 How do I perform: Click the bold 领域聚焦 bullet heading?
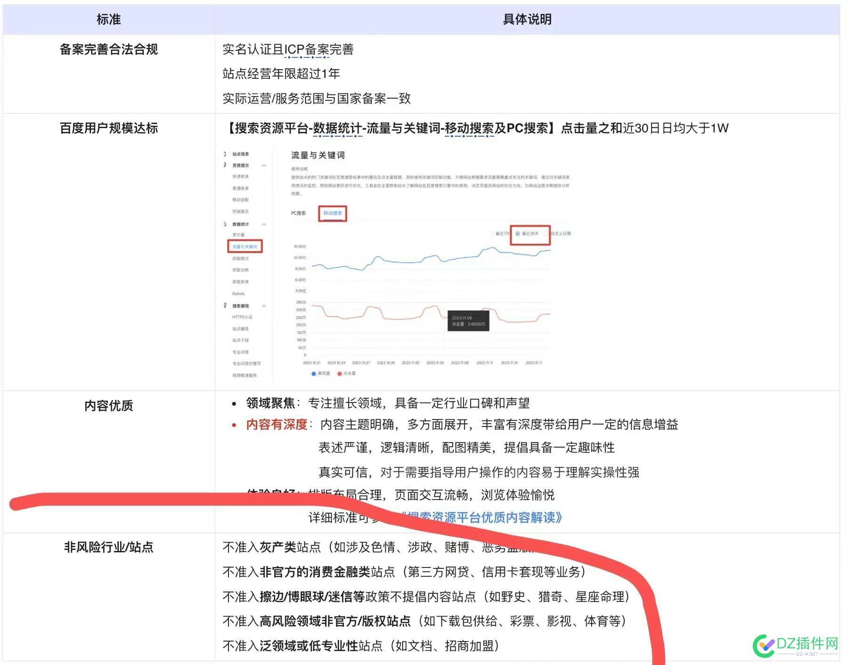click(270, 403)
